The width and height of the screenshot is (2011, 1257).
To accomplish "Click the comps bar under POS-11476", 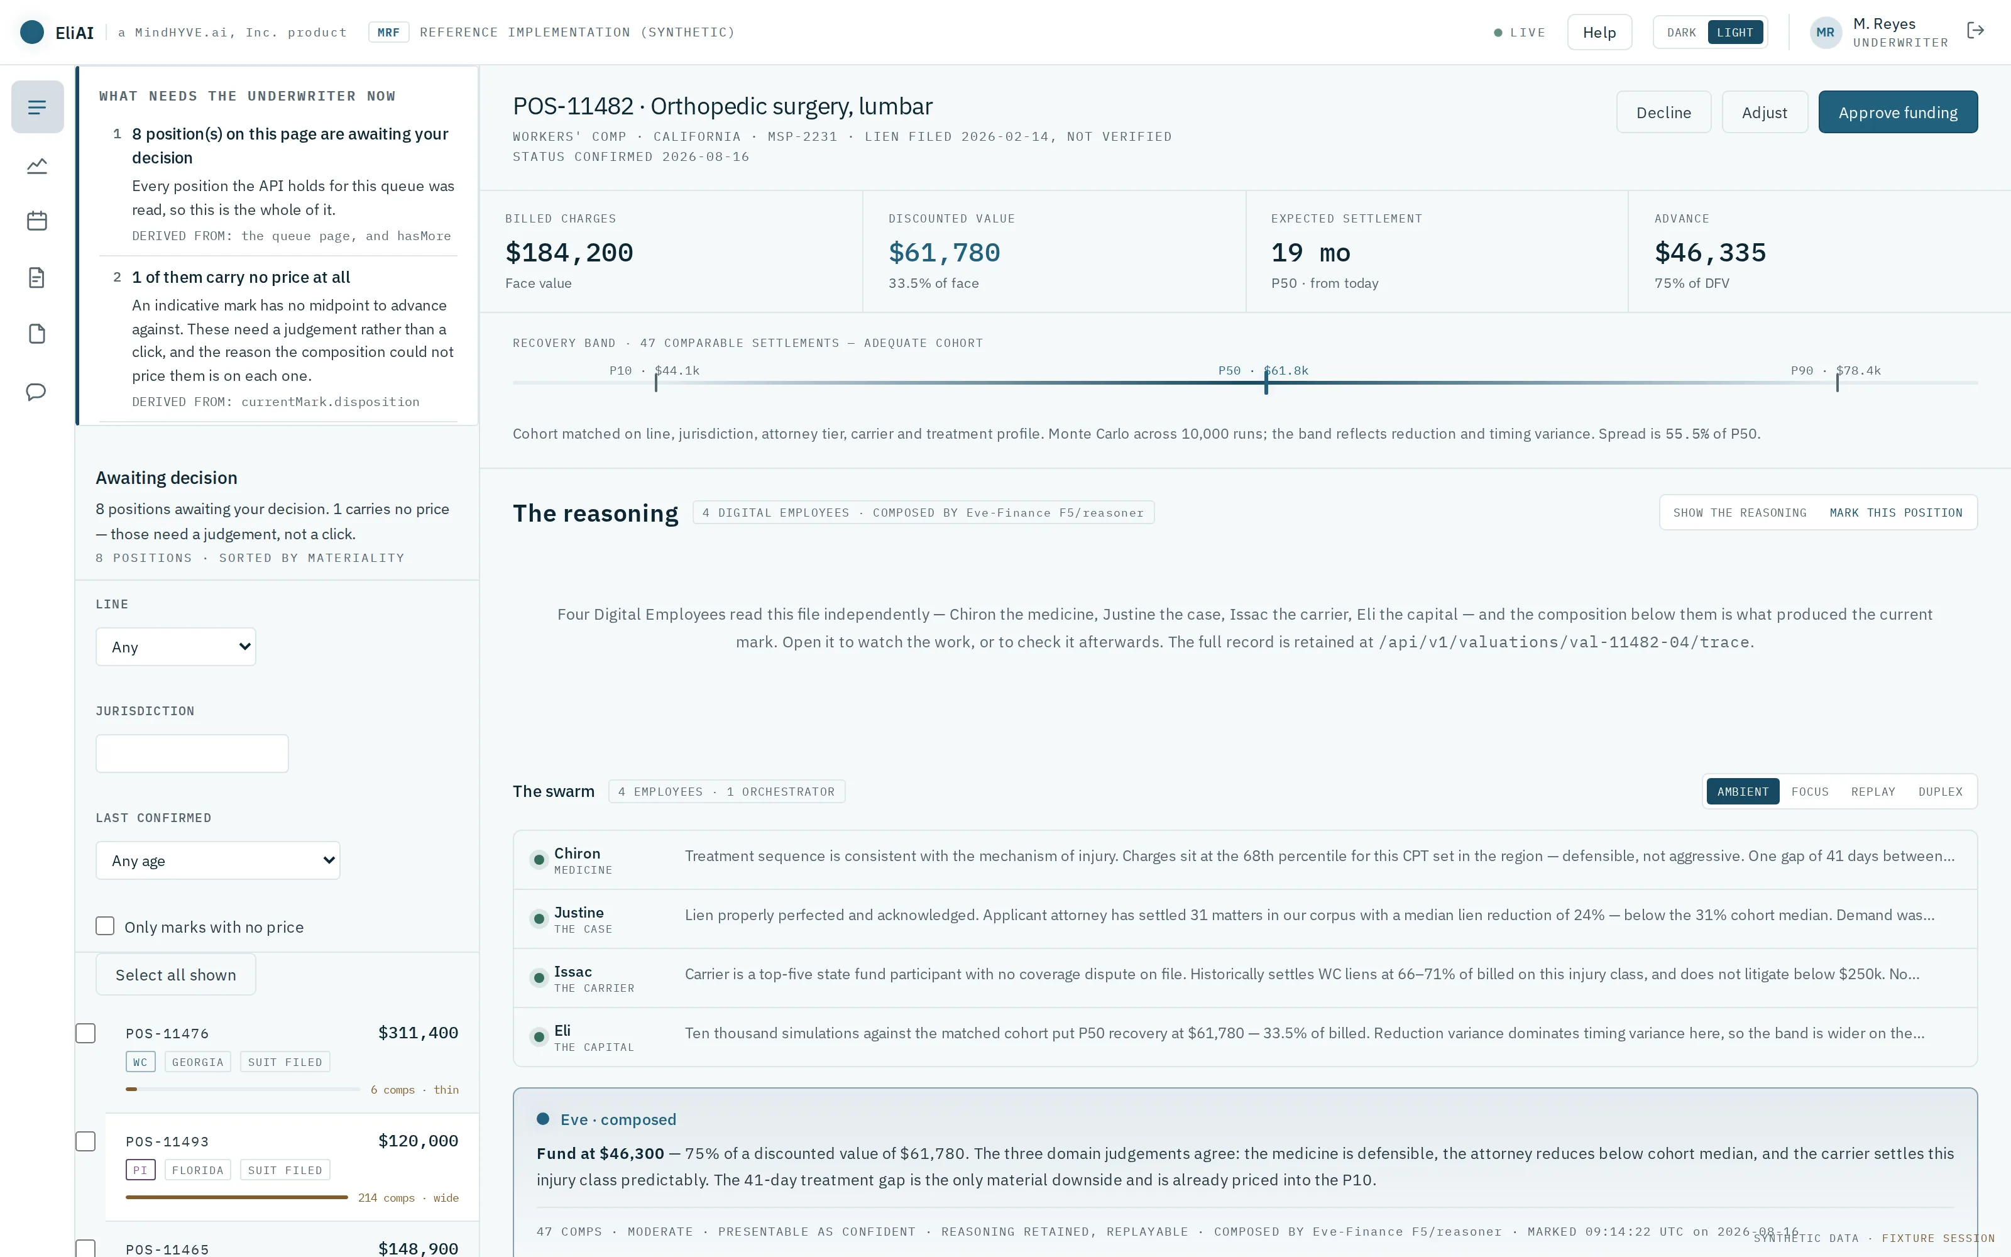I will click(243, 1089).
